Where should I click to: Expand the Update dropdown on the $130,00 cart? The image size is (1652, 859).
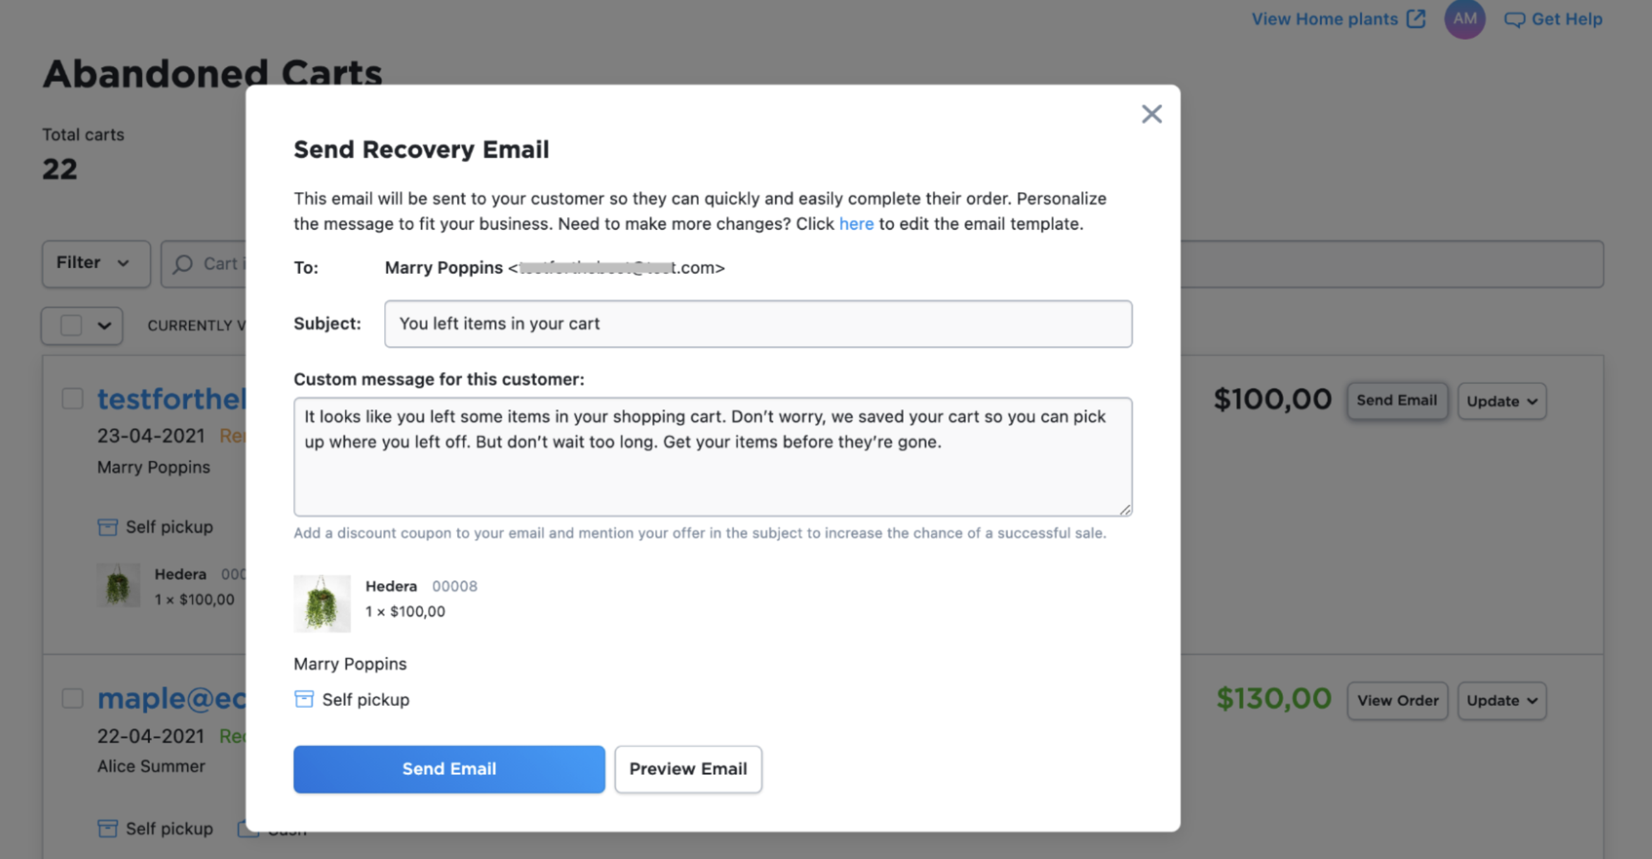[1502, 700]
